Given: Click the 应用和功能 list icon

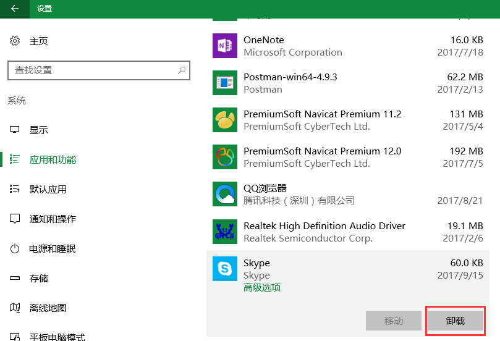Looking at the screenshot, I should (x=15, y=159).
